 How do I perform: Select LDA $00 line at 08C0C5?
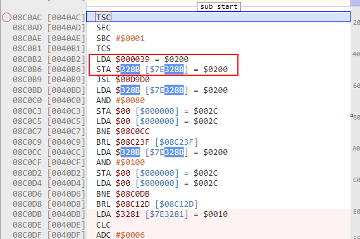coord(157,121)
